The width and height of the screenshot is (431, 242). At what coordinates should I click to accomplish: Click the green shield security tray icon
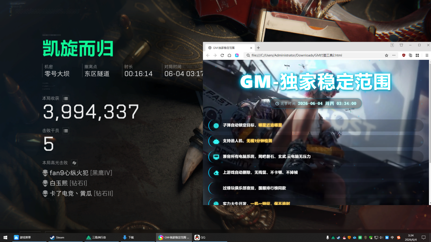(x=371, y=238)
